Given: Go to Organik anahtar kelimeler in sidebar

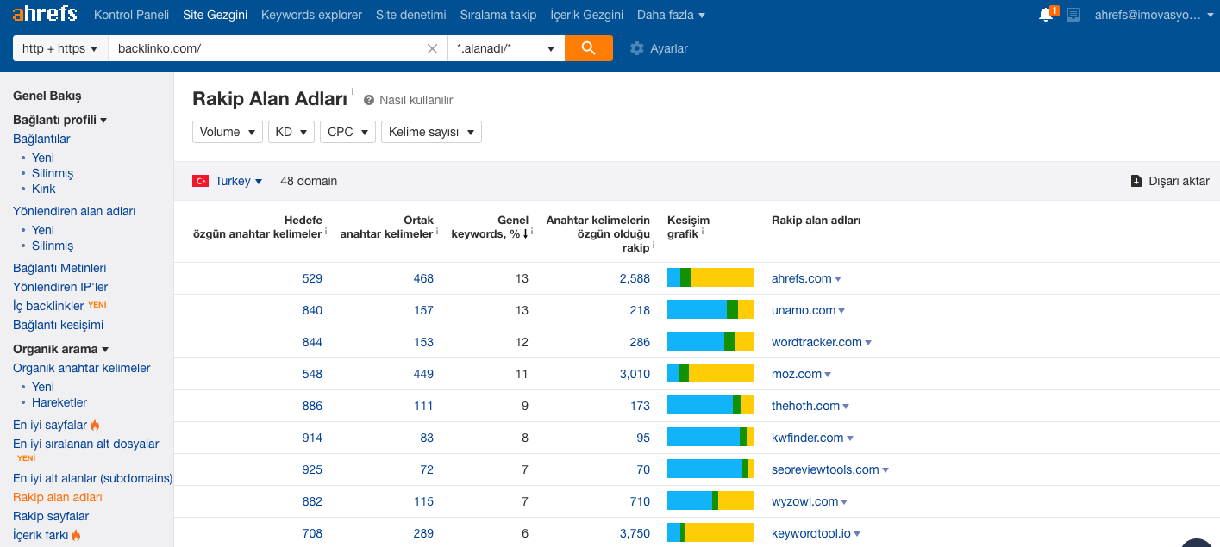Looking at the screenshot, I should pos(81,368).
